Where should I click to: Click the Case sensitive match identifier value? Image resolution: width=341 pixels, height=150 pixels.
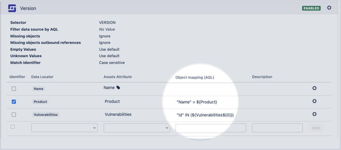click(112, 63)
